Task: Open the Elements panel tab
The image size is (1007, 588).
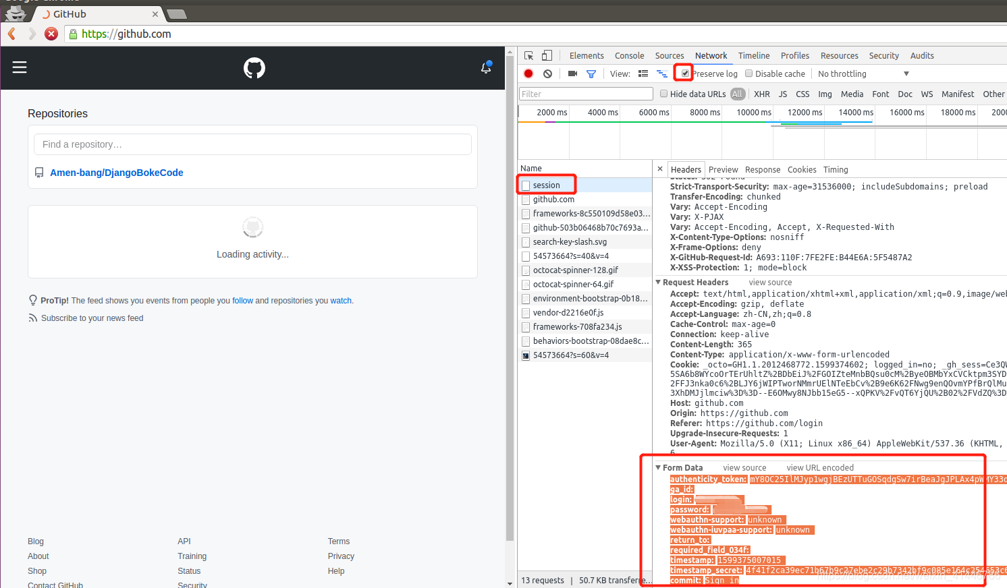Action: click(587, 55)
